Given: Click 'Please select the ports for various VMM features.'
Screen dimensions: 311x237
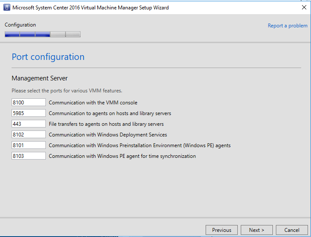Looking at the screenshot, I should (x=67, y=91).
